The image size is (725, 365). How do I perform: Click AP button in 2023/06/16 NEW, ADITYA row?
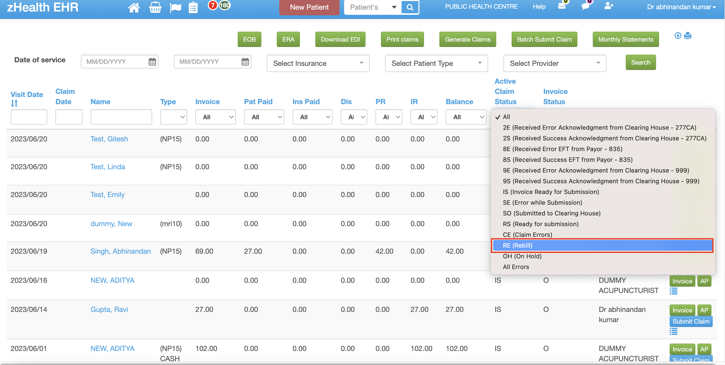pos(704,281)
